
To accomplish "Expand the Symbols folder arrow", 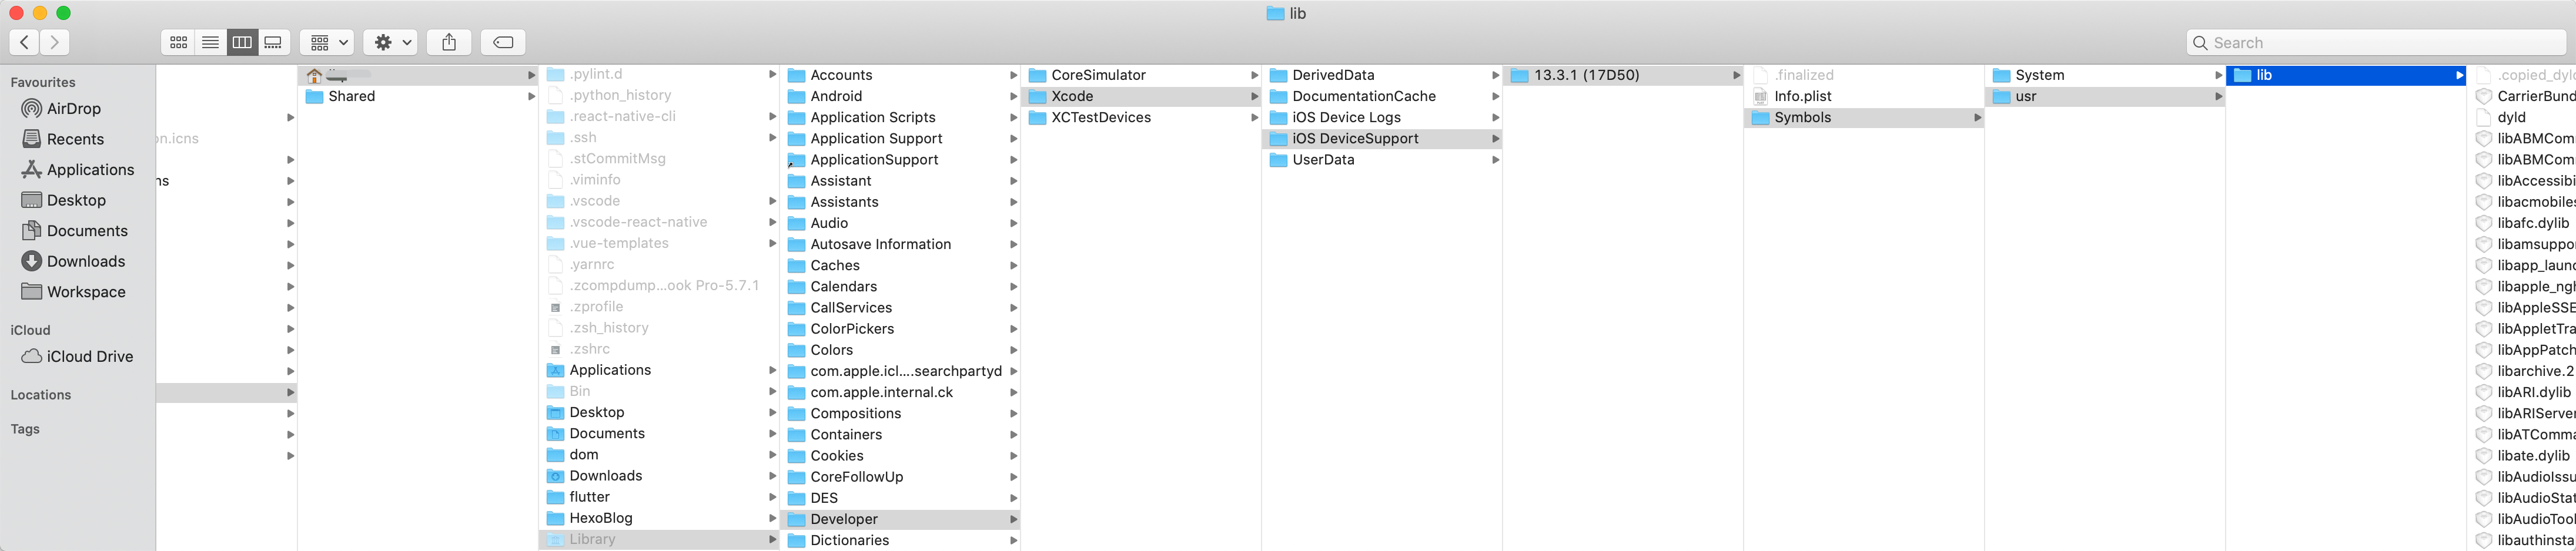I will pos(1977,118).
